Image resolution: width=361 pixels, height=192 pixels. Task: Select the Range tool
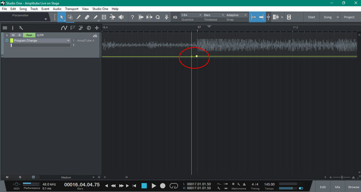[70, 17]
